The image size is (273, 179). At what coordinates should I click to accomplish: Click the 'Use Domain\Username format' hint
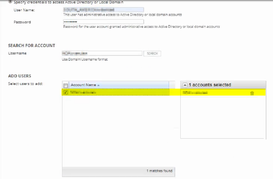click(x=85, y=59)
